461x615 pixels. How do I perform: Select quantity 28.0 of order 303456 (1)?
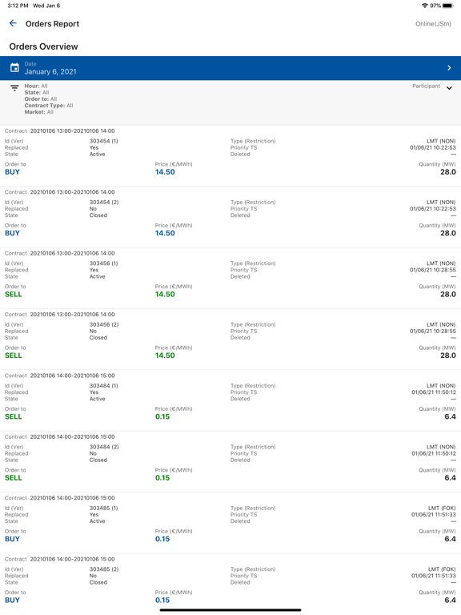448,294
